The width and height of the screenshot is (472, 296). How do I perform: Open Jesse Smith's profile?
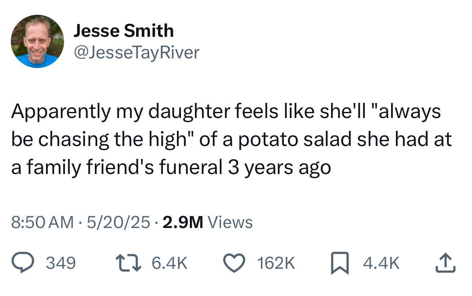click(x=125, y=30)
